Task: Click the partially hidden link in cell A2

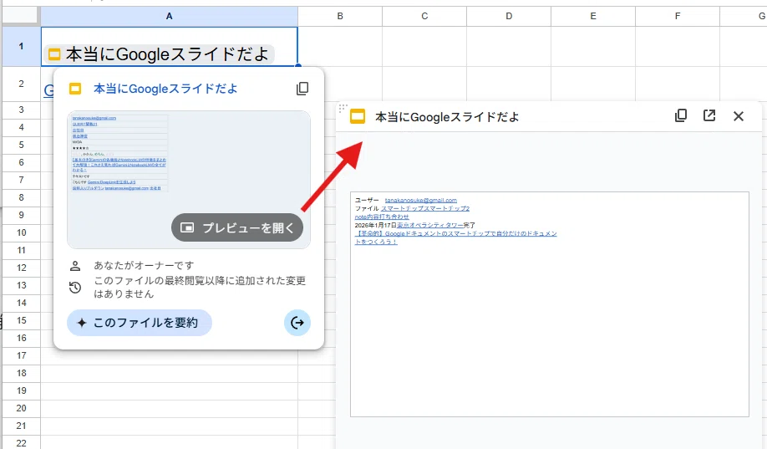Action: tap(49, 90)
